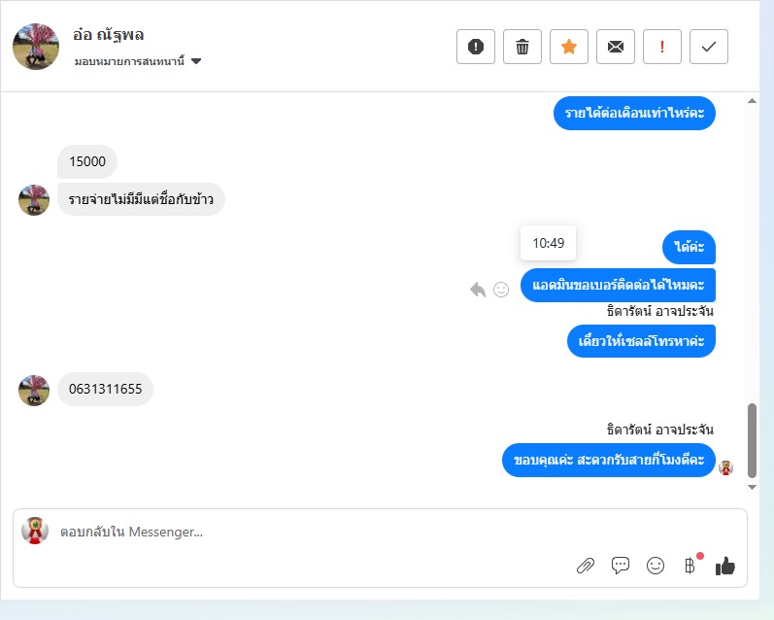React with smiley beside admin message
The image size is (774, 620).
click(x=501, y=290)
